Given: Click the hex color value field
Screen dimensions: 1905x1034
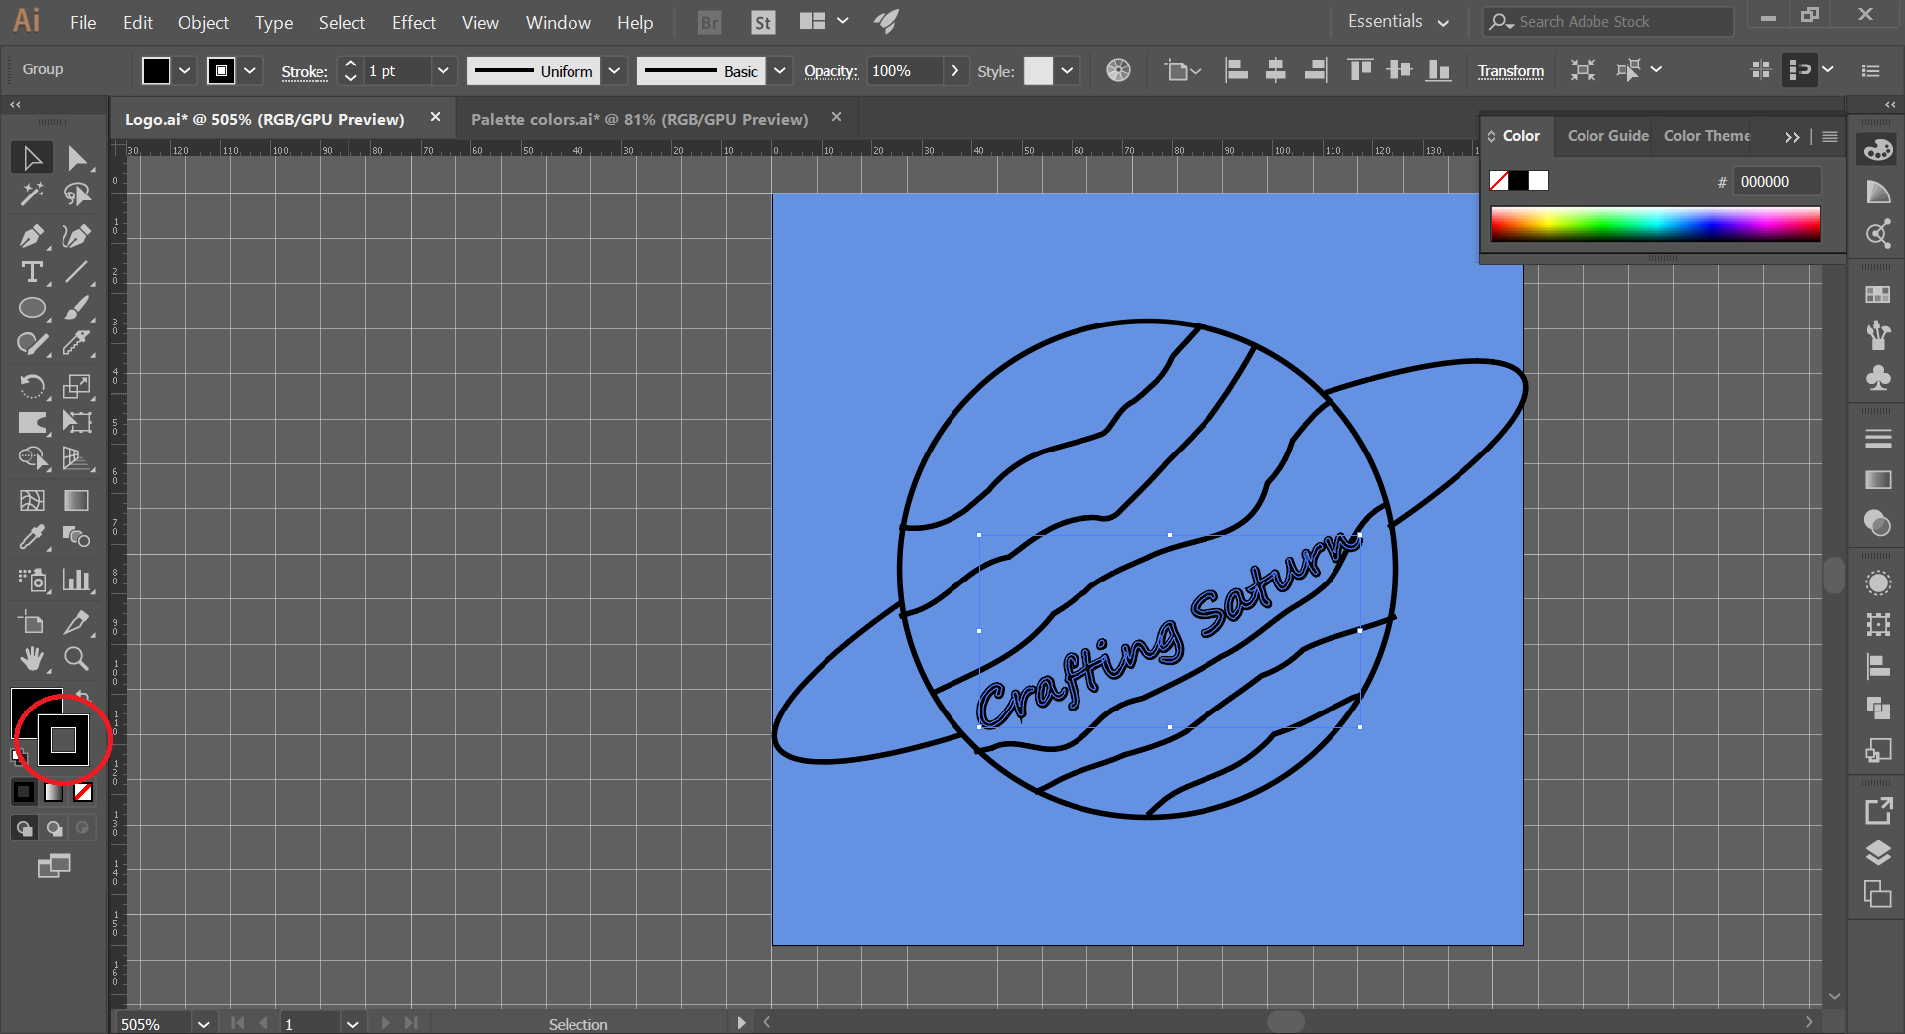Looking at the screenshot, I should (1776, 181).
